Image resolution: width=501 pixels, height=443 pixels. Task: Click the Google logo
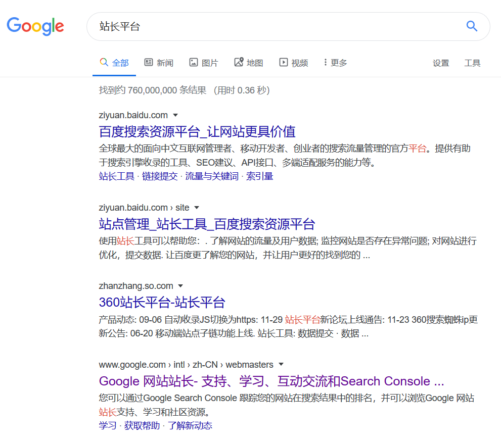pos(35,26)
